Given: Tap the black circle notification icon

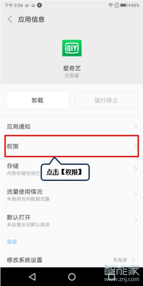Looking at the screenshot, I should tap(39, 5).
